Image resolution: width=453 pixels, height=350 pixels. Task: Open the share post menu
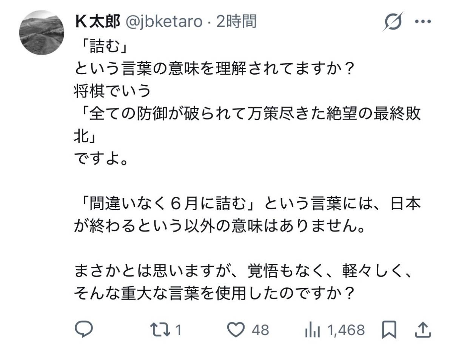423,330
